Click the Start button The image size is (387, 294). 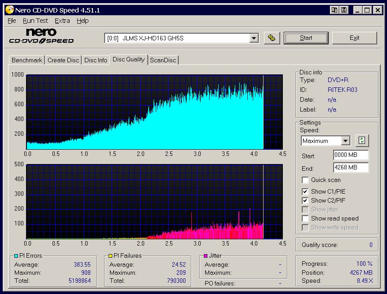306,38
